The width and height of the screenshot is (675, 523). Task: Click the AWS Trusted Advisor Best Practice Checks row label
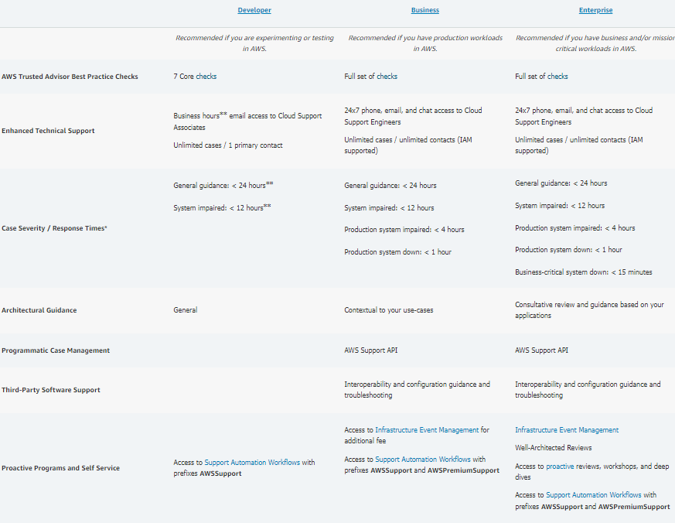(x=70, y=77)
